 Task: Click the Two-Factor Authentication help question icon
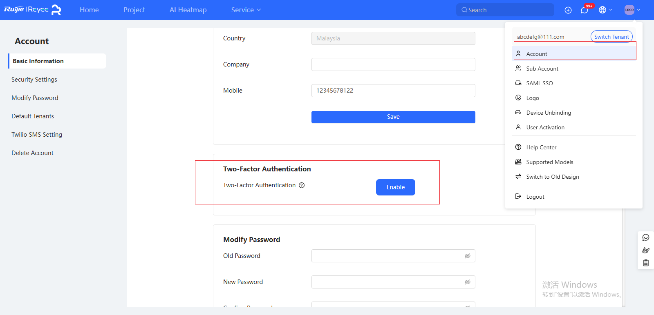point(302,185)
